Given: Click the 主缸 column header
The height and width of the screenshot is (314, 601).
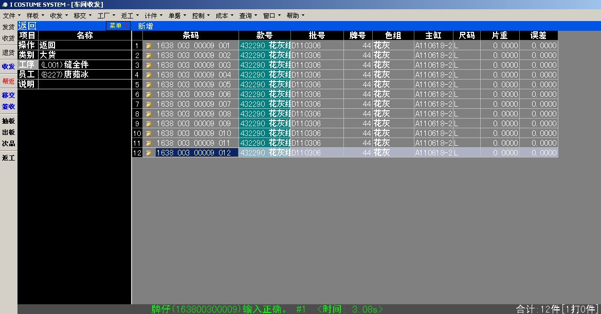Looking at the screenshot, I should pyautogui.click(x=433, y=35).
